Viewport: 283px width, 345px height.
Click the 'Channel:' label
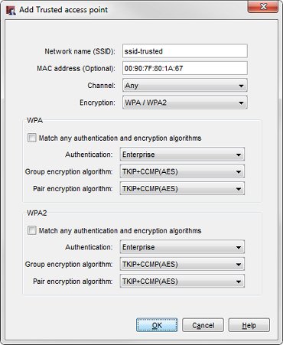[x=101, y=86]
